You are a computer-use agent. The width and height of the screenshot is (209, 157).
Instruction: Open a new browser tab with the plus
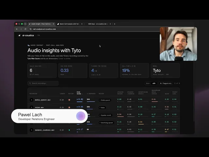click(115, 24)
